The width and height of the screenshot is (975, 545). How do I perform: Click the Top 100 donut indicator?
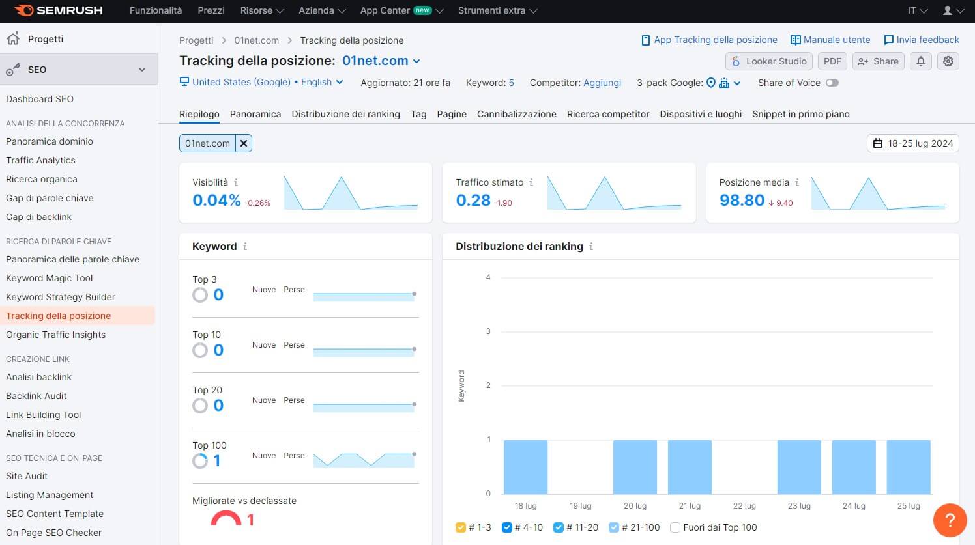point(200,461)
